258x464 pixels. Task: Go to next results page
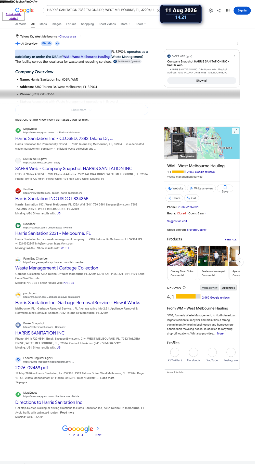(x=98, y=435)
